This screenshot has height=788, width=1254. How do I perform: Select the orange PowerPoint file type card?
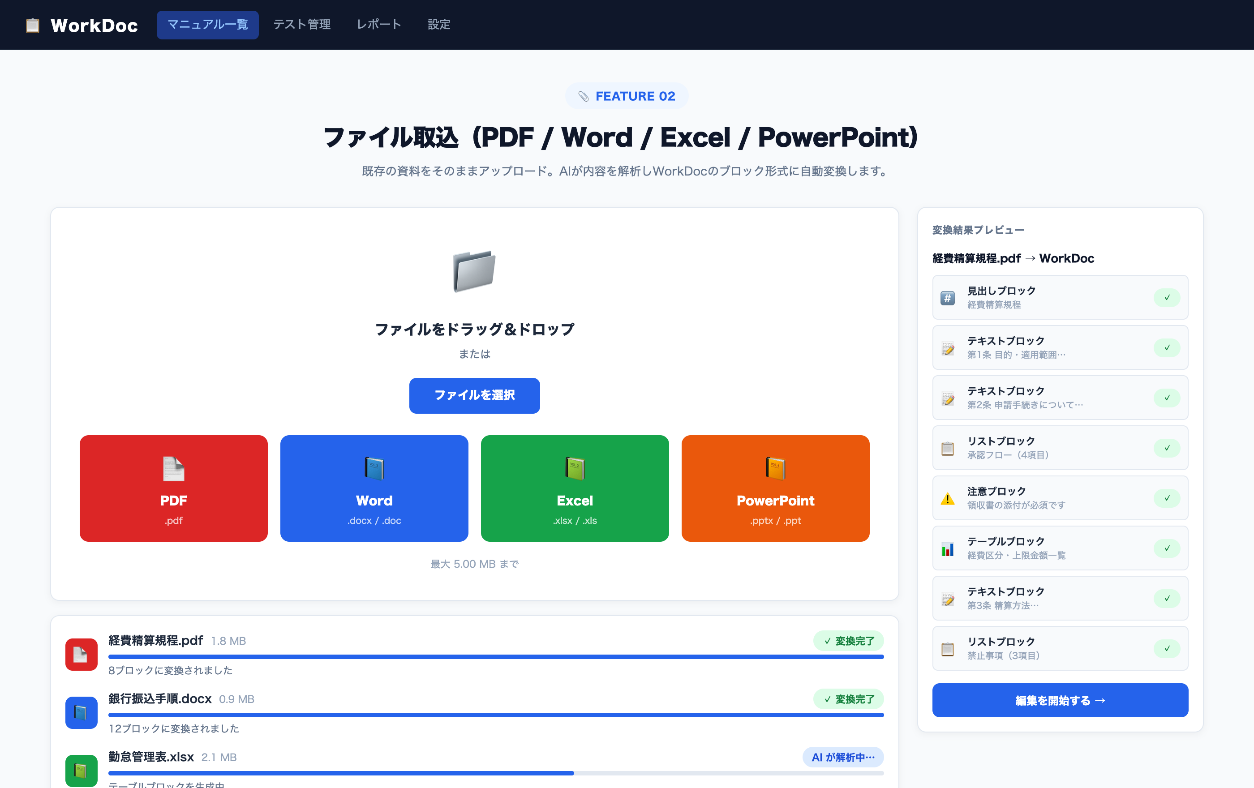pos(775,488)
